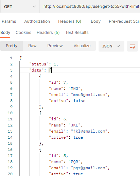Open the Params tab
The width and height of the screenshot is (140, 177).
tap(9, 21)
